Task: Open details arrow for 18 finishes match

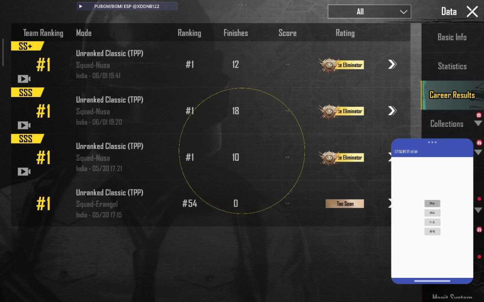Action: click(x=392, y=111)
